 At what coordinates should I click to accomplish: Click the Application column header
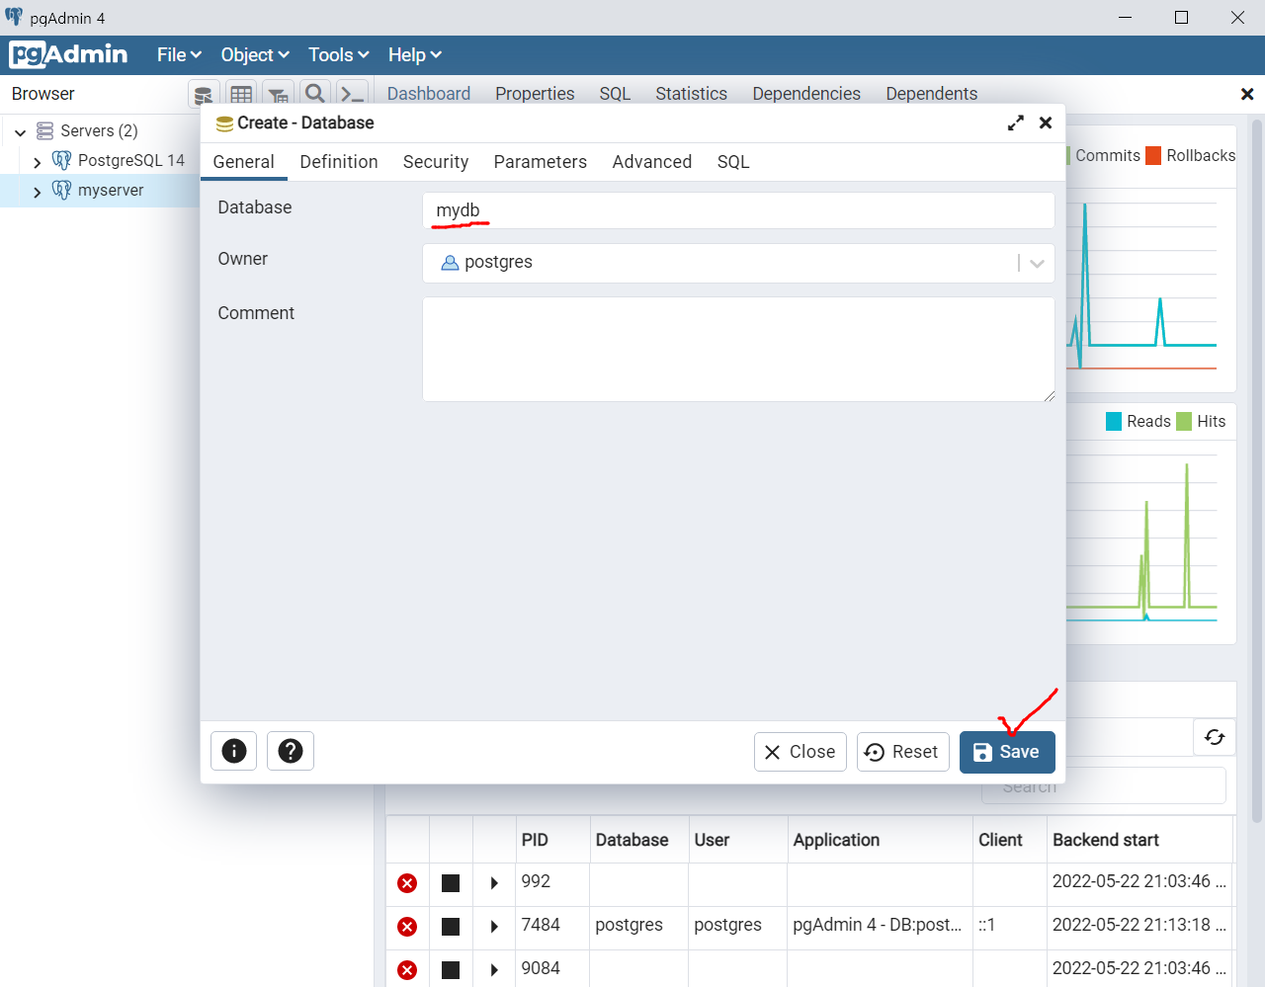(x=880, y=840)
